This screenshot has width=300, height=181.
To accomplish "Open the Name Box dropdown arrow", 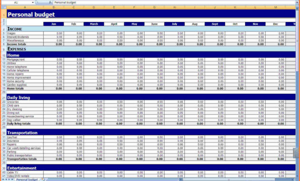I will (x=33, y=2).
